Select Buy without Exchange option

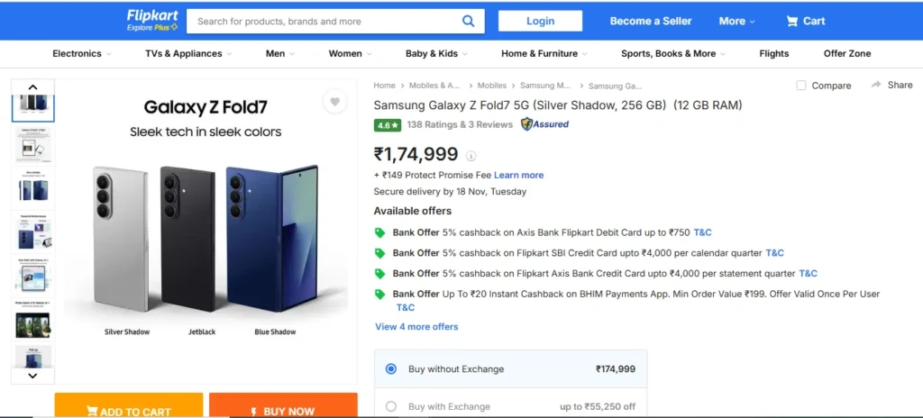coord(391,368)
